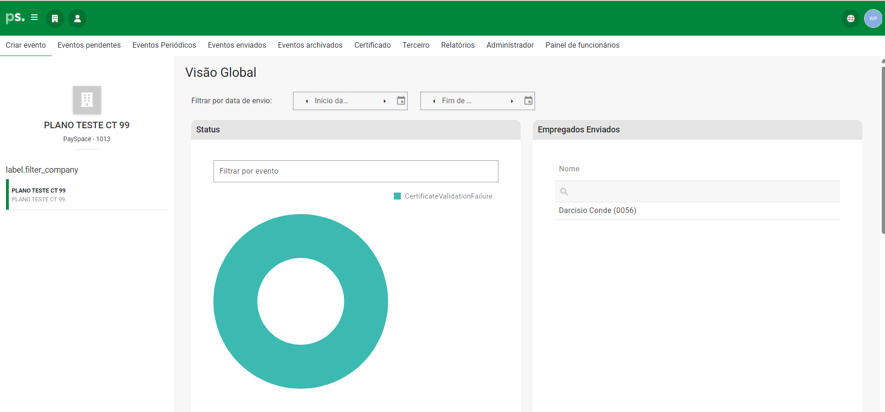Click the Nome column header
Viewport: 885px width, 412px height.
[569, 169]
